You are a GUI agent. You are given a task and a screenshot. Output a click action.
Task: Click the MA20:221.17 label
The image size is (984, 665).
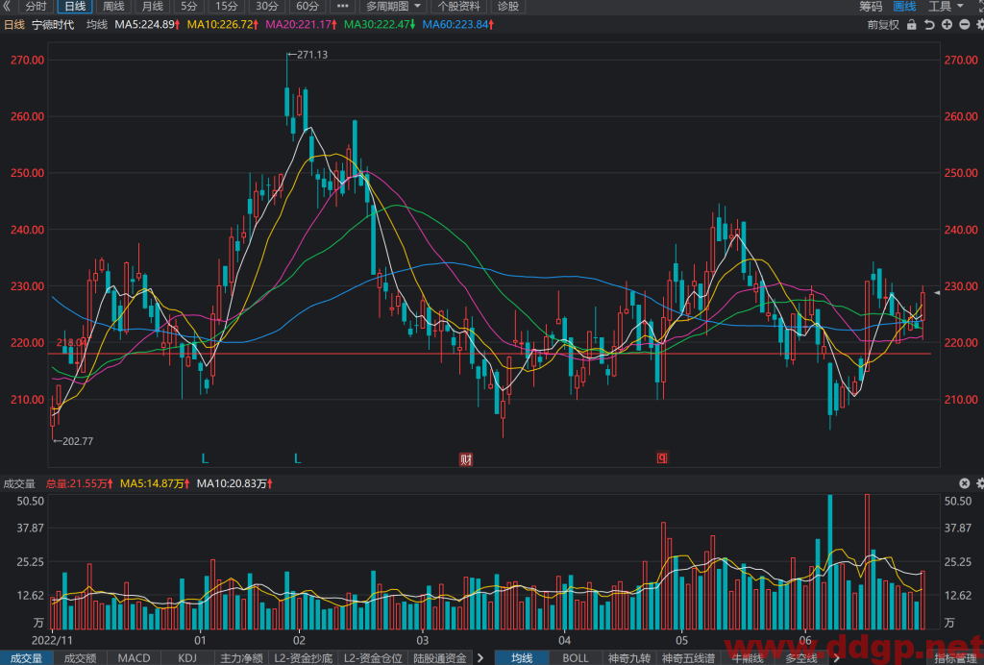tap(301, 24)
